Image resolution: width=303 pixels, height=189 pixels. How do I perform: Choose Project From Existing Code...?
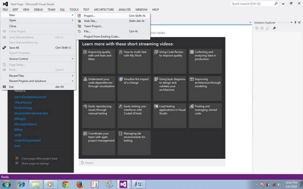pos(113,37)
